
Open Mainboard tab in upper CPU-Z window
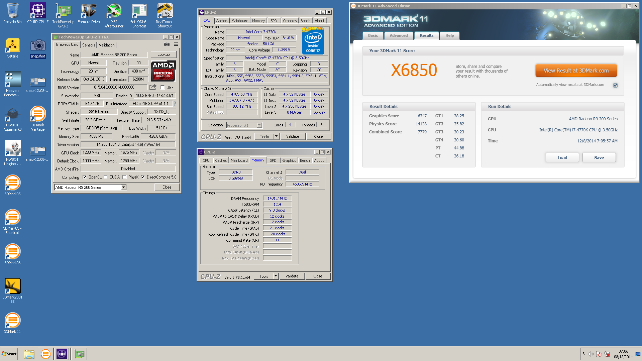240,21
